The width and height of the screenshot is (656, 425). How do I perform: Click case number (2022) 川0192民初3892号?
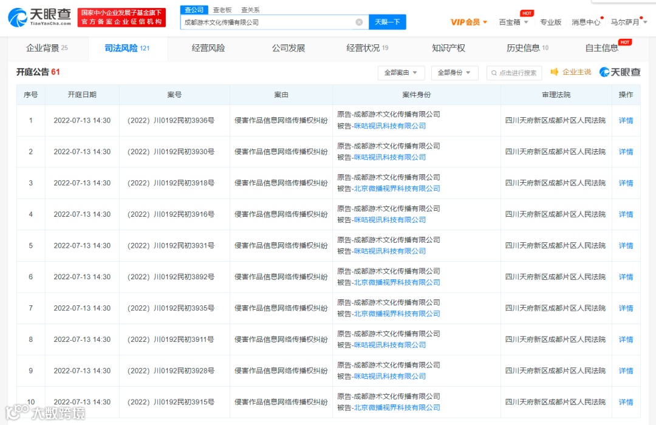(x=171, y=277)
